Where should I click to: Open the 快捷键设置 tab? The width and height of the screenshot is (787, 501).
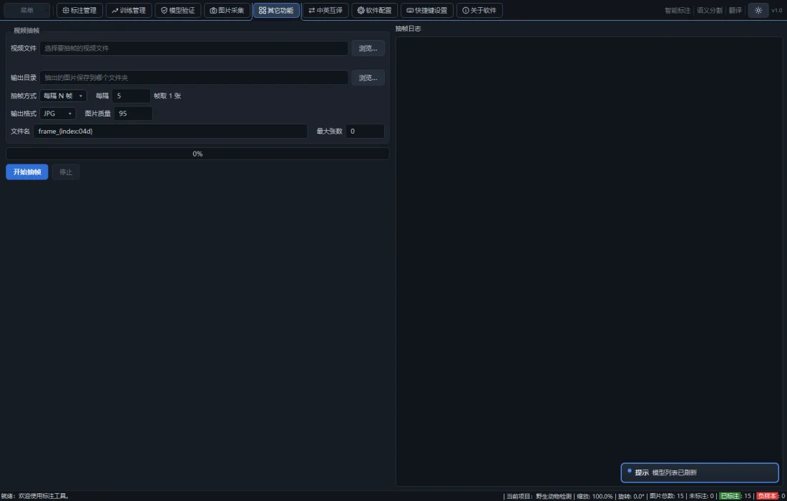click(427, 10)
